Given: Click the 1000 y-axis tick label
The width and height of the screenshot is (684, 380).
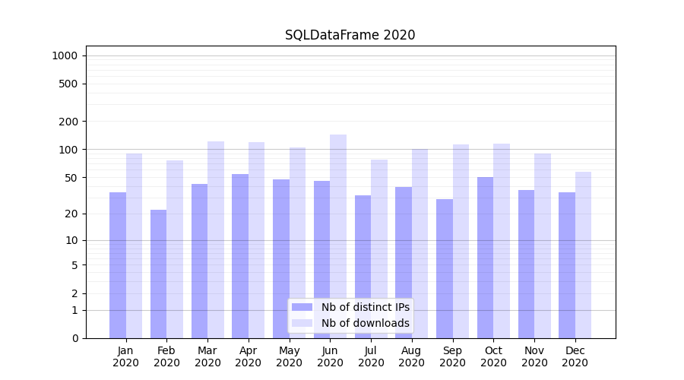Looking at the screenshot, I should click(65, 55).
